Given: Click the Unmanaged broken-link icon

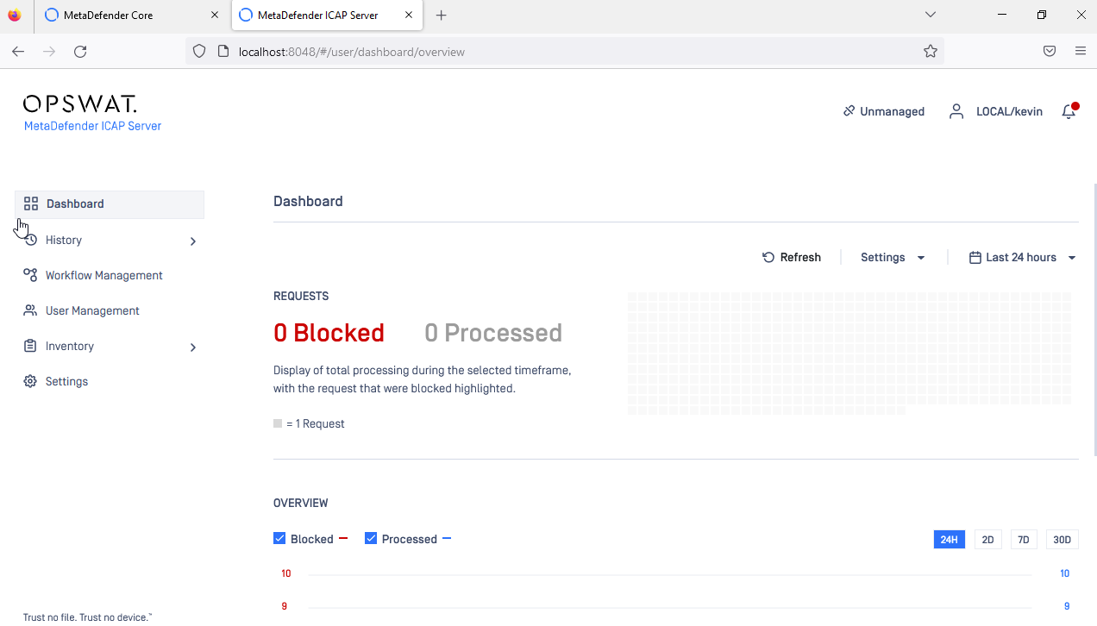Looking at the screenshot, I should [x=849, y=110].
